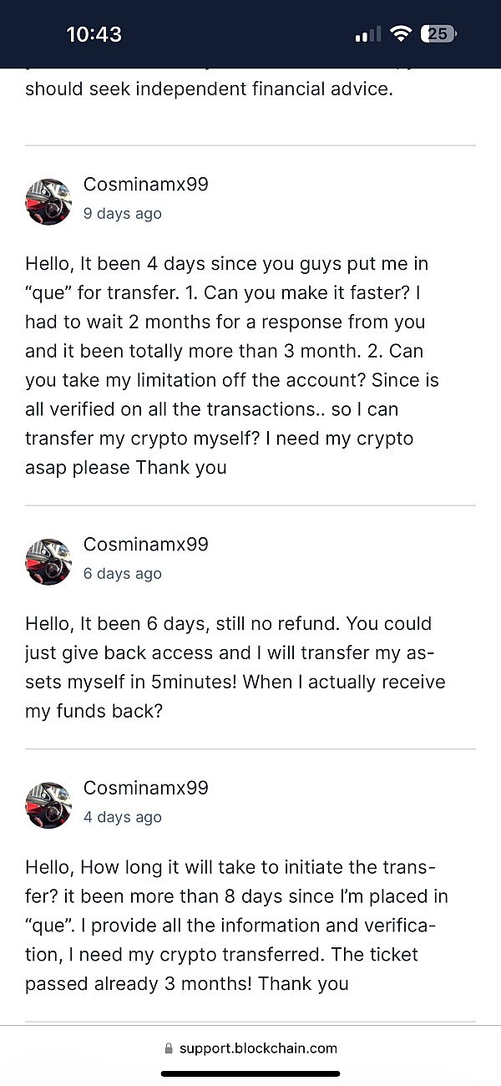The height and width of the screenshot is (1086, 501).
Task: Open Cosminamx99 profile from third comment
Action: tap(145, 789)
